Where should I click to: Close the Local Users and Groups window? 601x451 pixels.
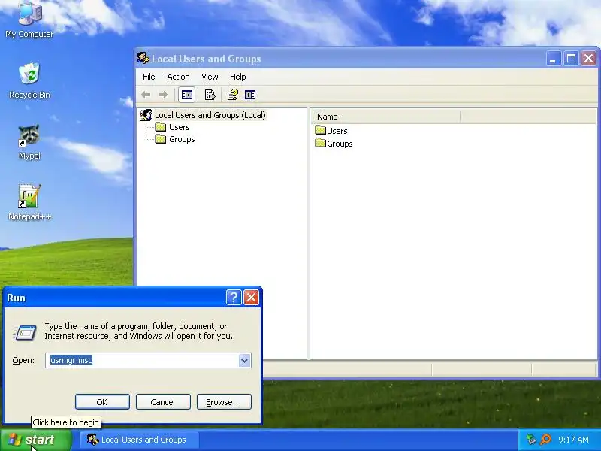coord(589,59)
